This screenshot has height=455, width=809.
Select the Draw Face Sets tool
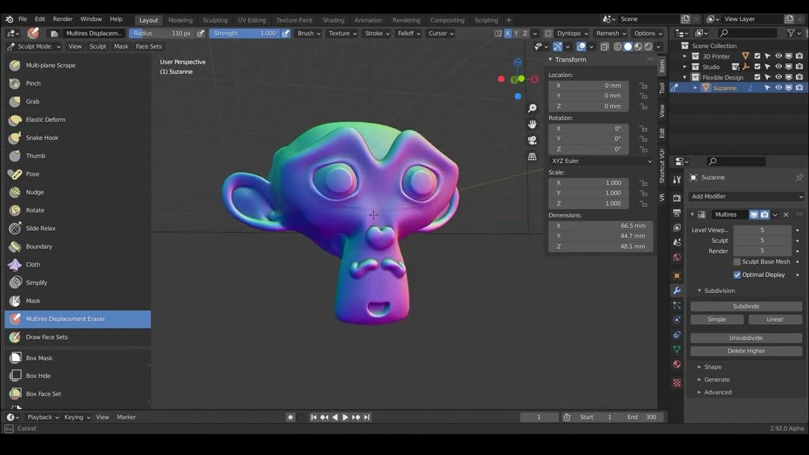coord(78,337)
